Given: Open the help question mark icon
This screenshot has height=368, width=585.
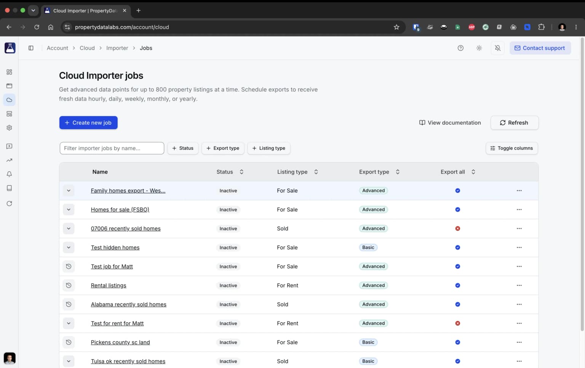Looking at the screenshot, I should [460, 48].
